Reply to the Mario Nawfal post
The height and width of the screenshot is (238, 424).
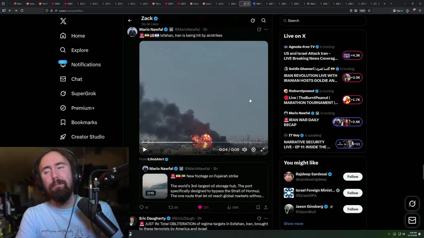coord(144,207)
